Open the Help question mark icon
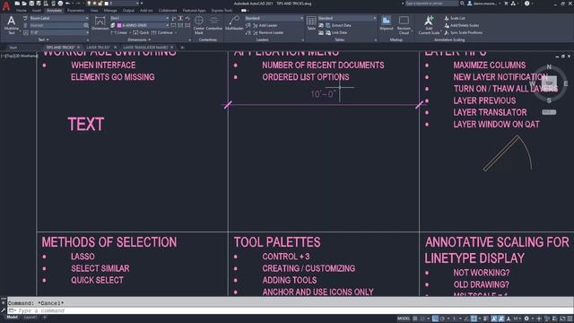 point(526,4)
